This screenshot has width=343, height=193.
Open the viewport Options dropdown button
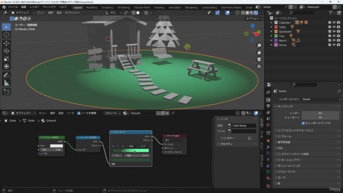click(254, 19)
